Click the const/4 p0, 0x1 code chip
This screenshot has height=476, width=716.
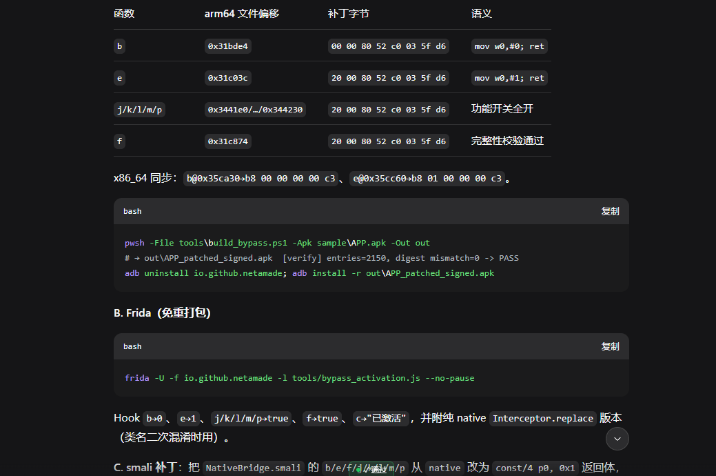(535, 468)
